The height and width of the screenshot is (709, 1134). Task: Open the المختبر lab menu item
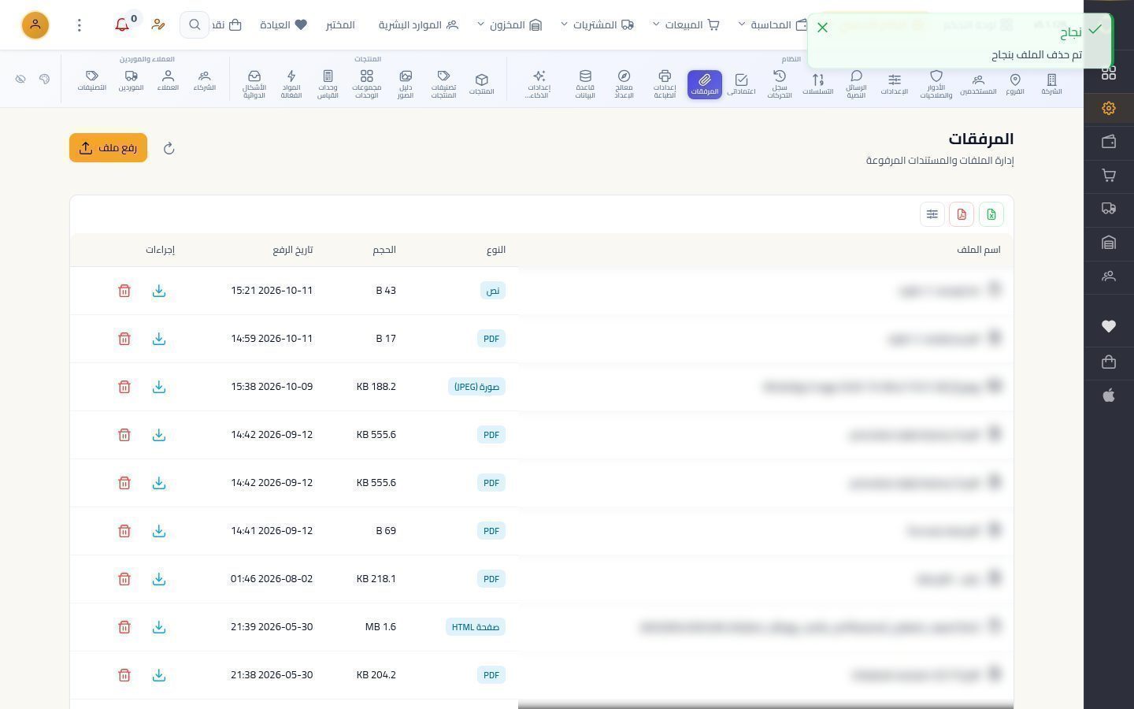tap(340, 25)
